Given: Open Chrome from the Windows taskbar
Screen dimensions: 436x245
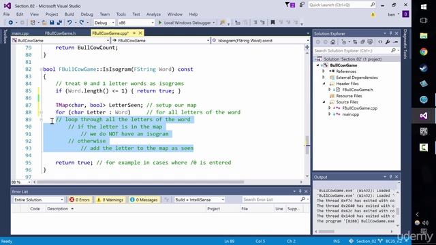Looking at the screenshot, I should [x=424, y=52].
